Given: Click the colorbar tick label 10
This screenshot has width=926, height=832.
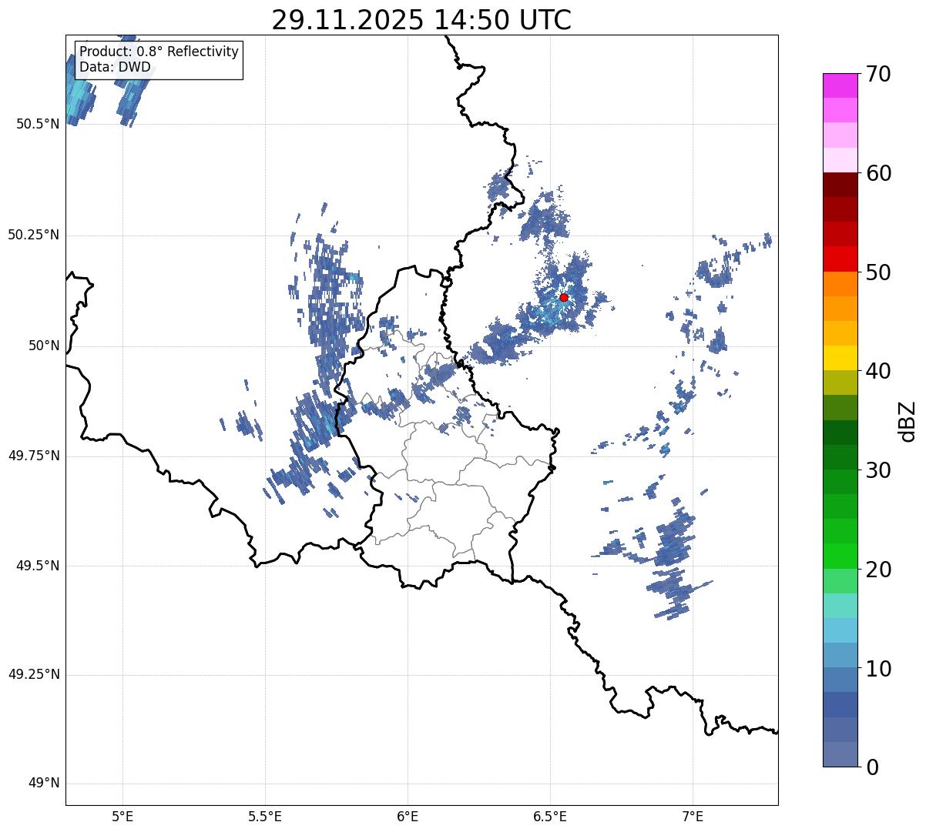Looking at the screenshot, I should [x=878, y=668].
